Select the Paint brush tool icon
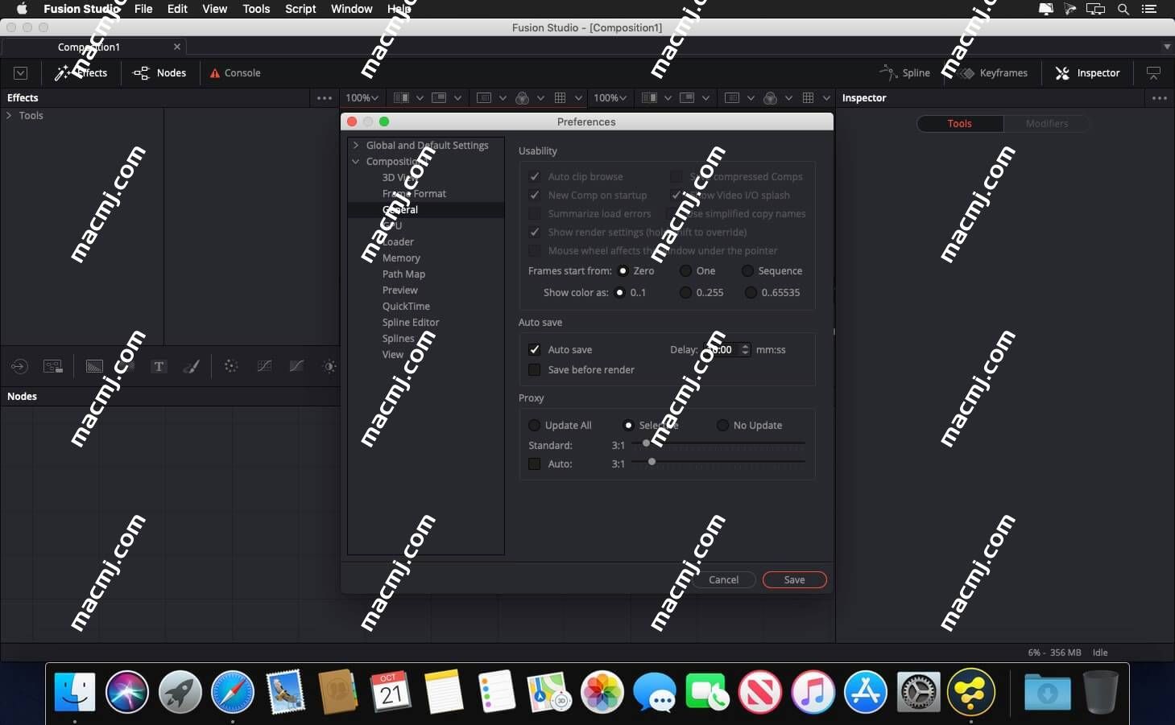The height and width of the screenshot is (725, 1175). [x=192, y=366]
